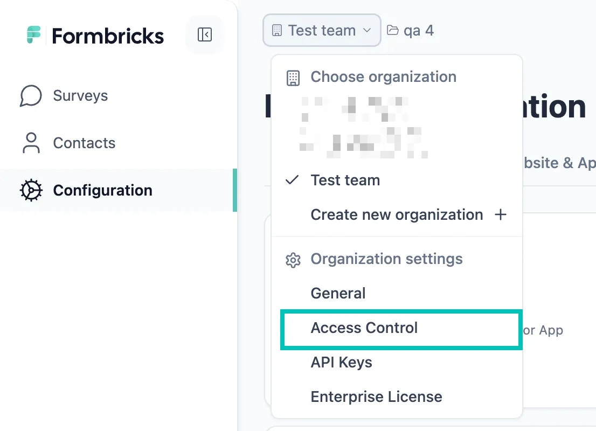
Task: Go to Contacts in sidebar
Action: pos(84,143)
